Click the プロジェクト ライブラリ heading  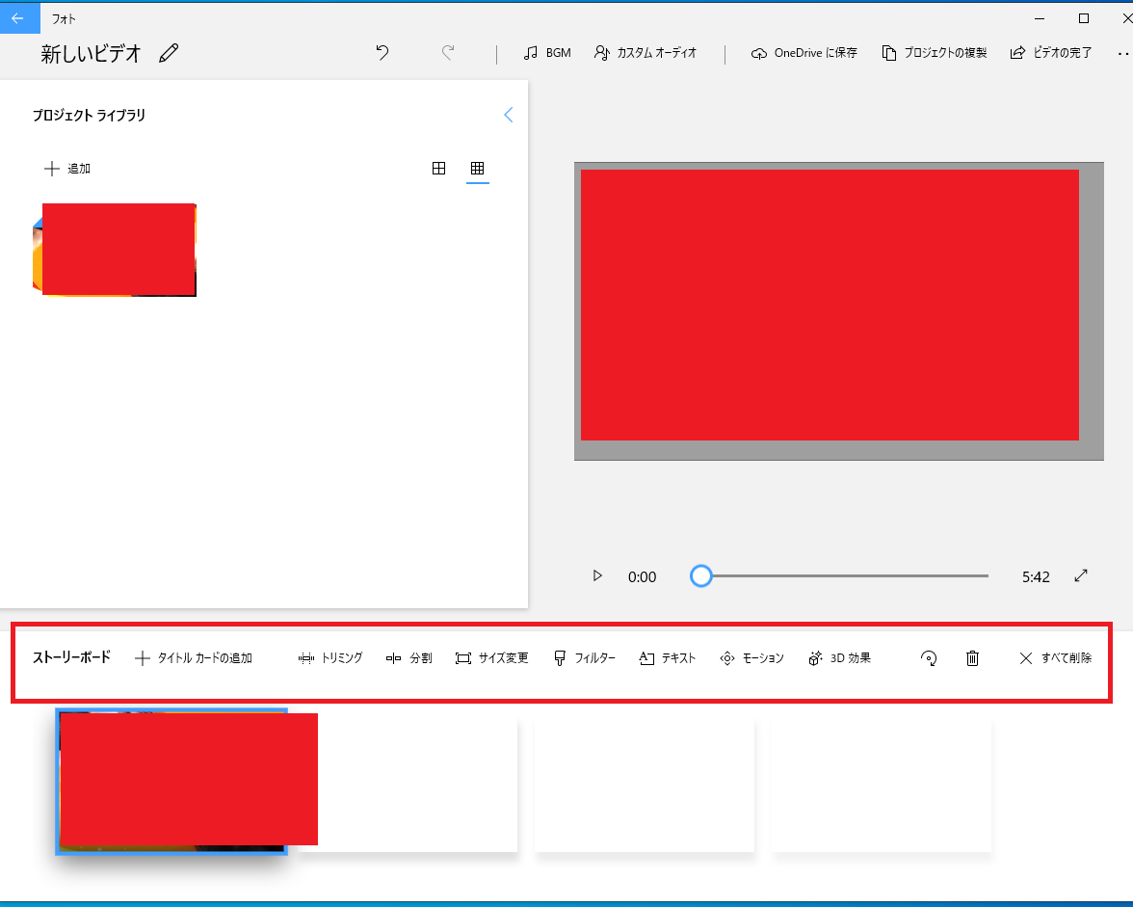pyautogui.click(x=89, y=115)
